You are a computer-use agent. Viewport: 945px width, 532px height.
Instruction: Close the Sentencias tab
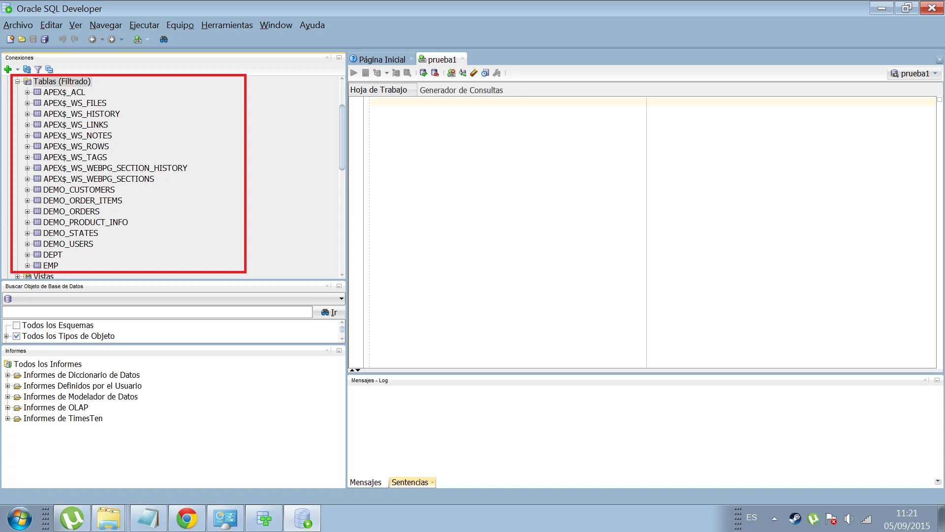pyautogui.click(x=432, y=482)
